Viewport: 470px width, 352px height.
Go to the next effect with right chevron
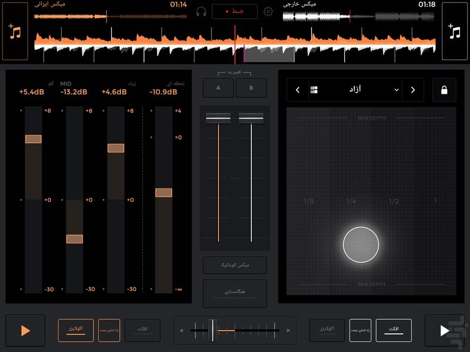pyautogui.click(x=412, y=90)
